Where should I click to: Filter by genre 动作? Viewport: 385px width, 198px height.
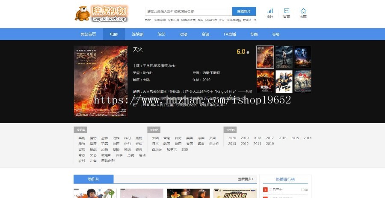pyautogui.click(x=116, y=138)
